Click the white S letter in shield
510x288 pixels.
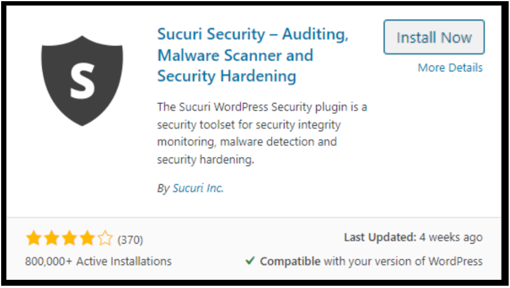[82, 81]
